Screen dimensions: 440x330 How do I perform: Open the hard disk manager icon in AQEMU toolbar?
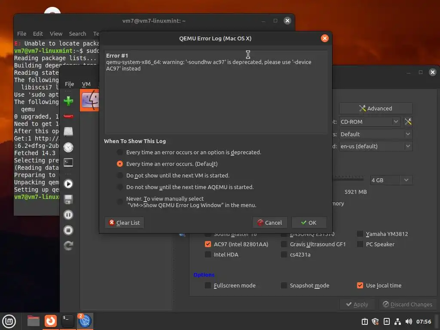pos(68,131)
